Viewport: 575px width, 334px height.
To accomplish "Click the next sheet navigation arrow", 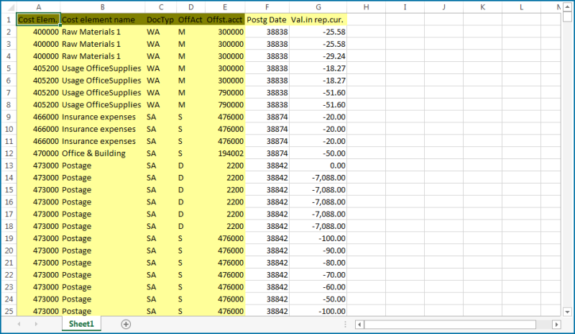I will coord(37,325).
